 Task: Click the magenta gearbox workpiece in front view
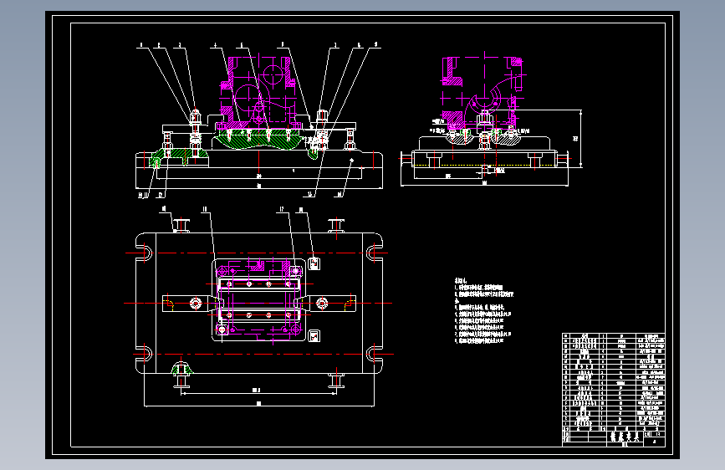pos(258,93)
